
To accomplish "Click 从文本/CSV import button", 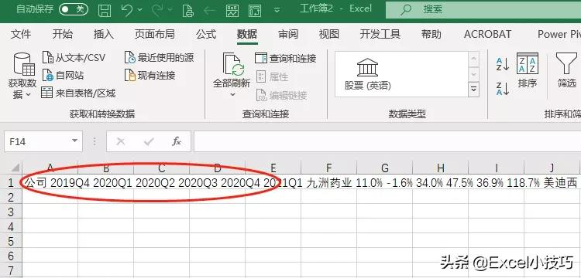I will [74, 58].
